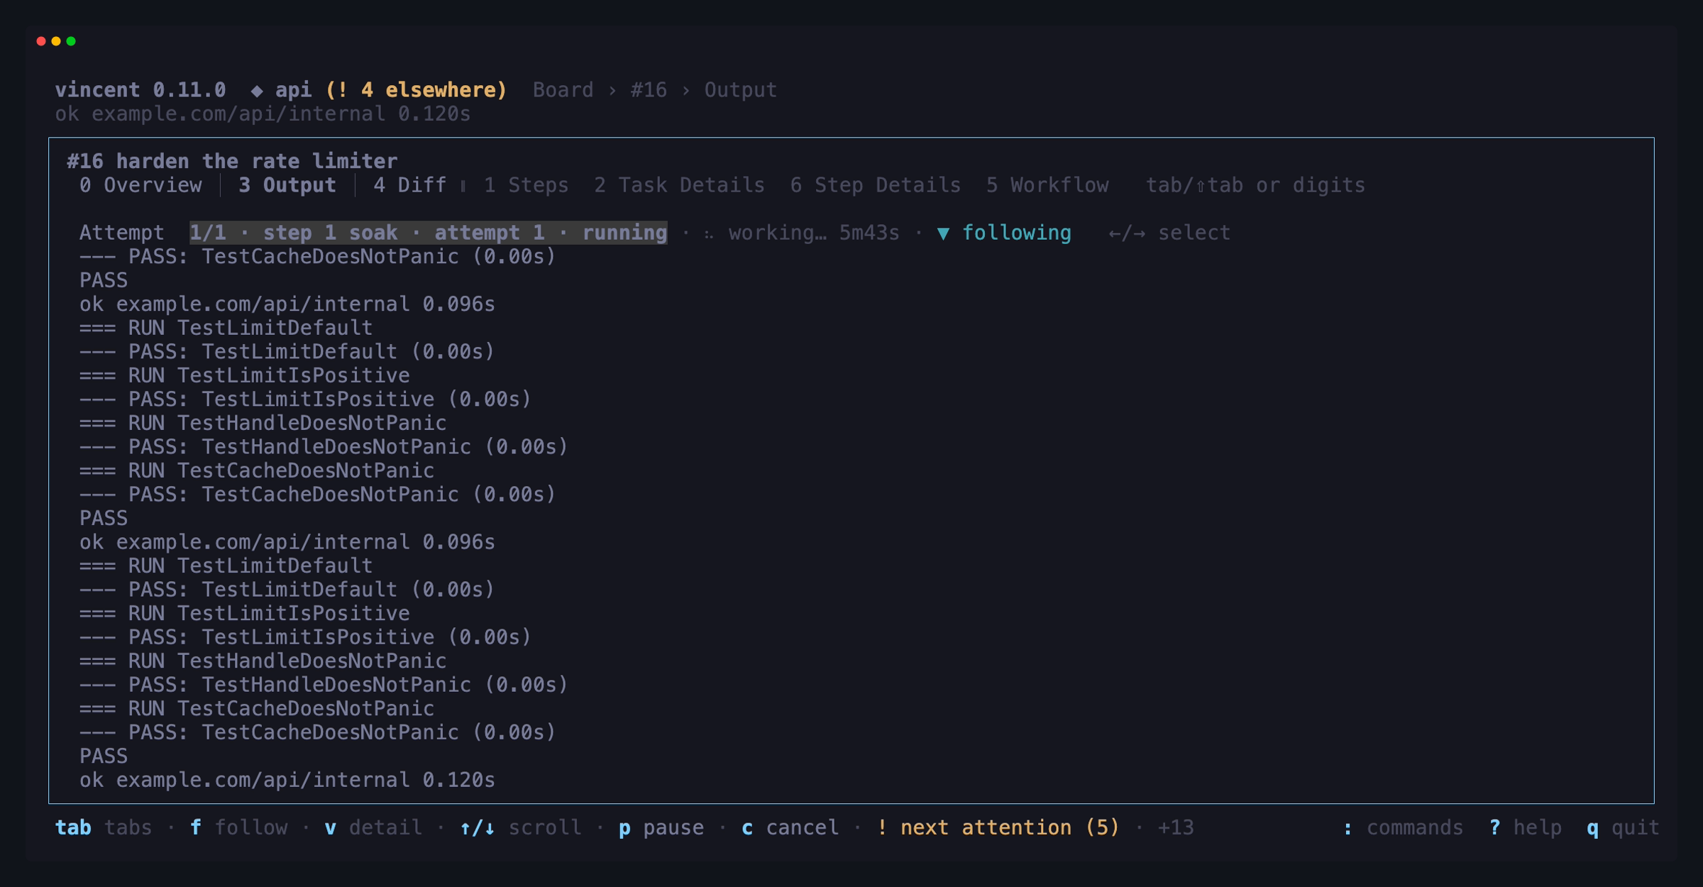Open the 6 Step Details tab
The image size is (1703, 887).
[x=875, y=185]
